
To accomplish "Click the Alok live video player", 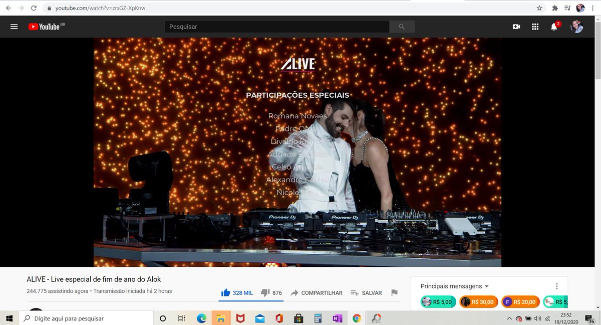I will 297,152.
